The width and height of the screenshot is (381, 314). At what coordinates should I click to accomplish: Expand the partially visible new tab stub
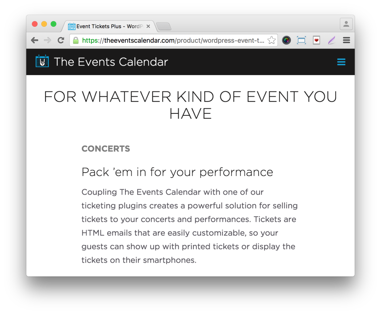(164, 26)
